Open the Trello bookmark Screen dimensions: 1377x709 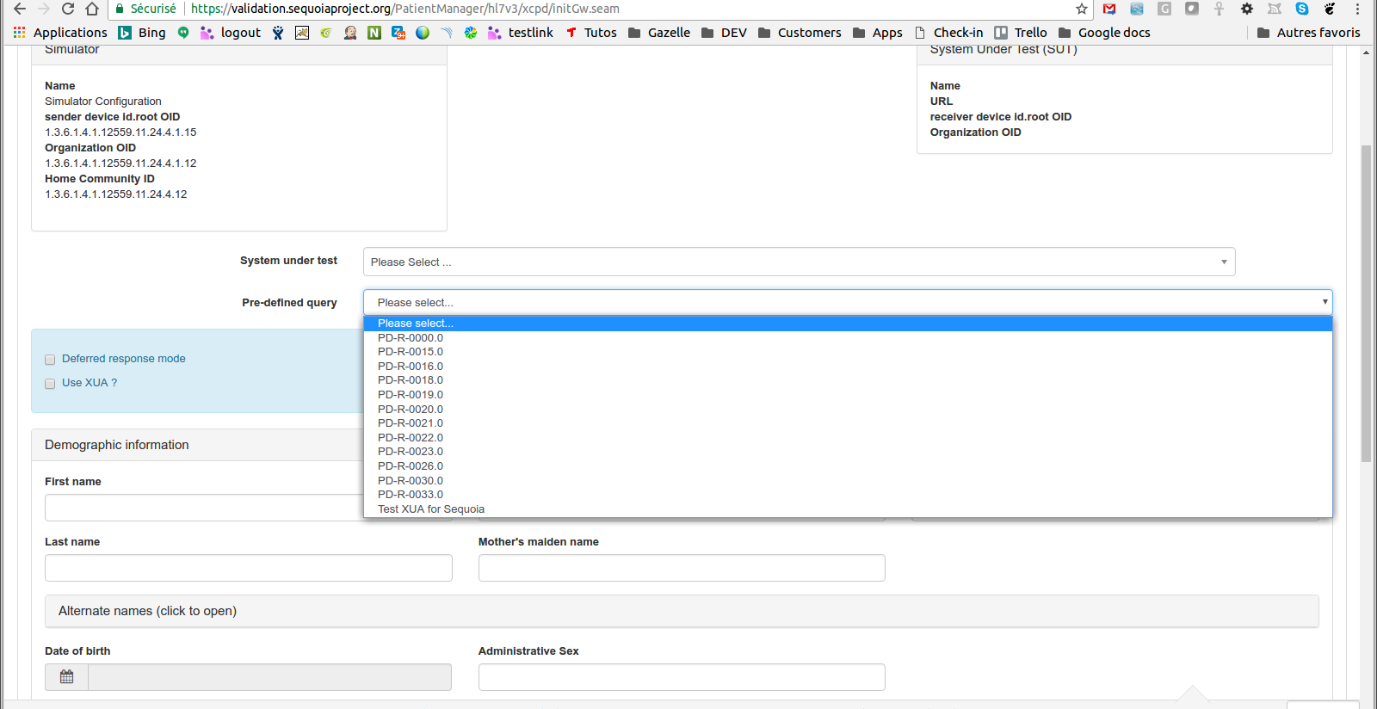1021,33
